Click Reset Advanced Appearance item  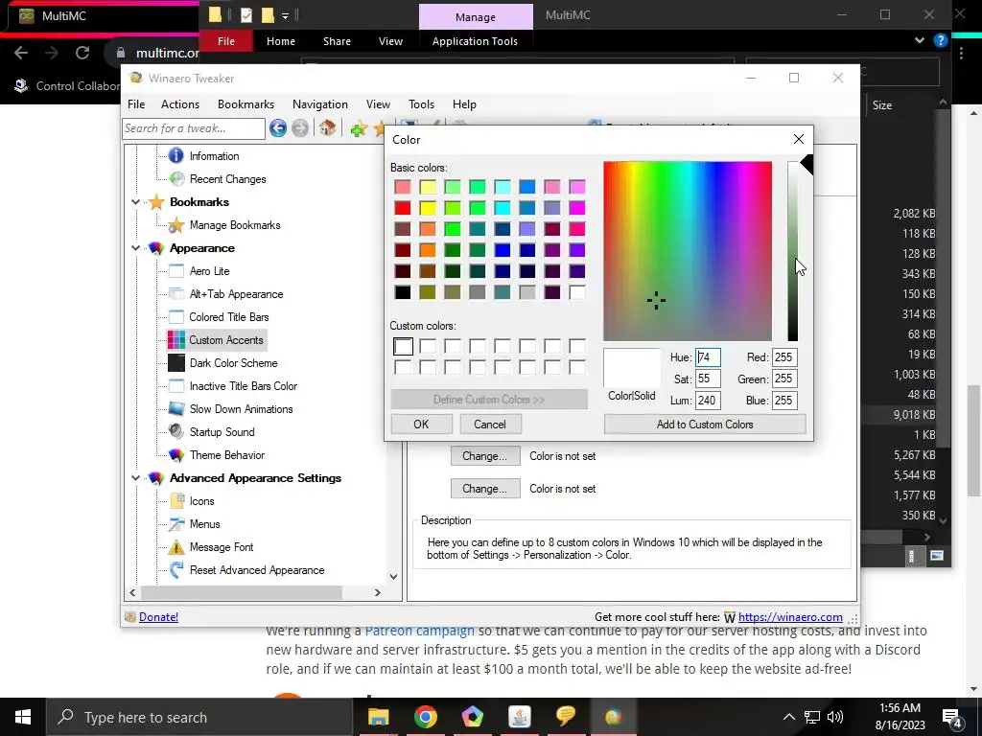pyautogui.click(x=257, y=570)
